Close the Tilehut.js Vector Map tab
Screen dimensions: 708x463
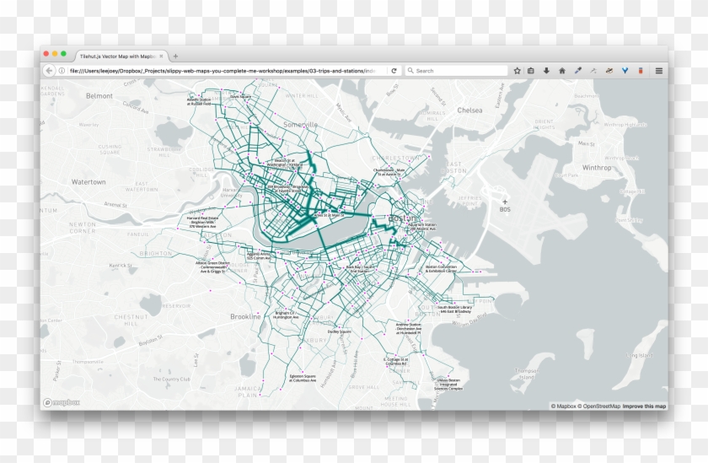pyautogui.click(x=162, y=56)
